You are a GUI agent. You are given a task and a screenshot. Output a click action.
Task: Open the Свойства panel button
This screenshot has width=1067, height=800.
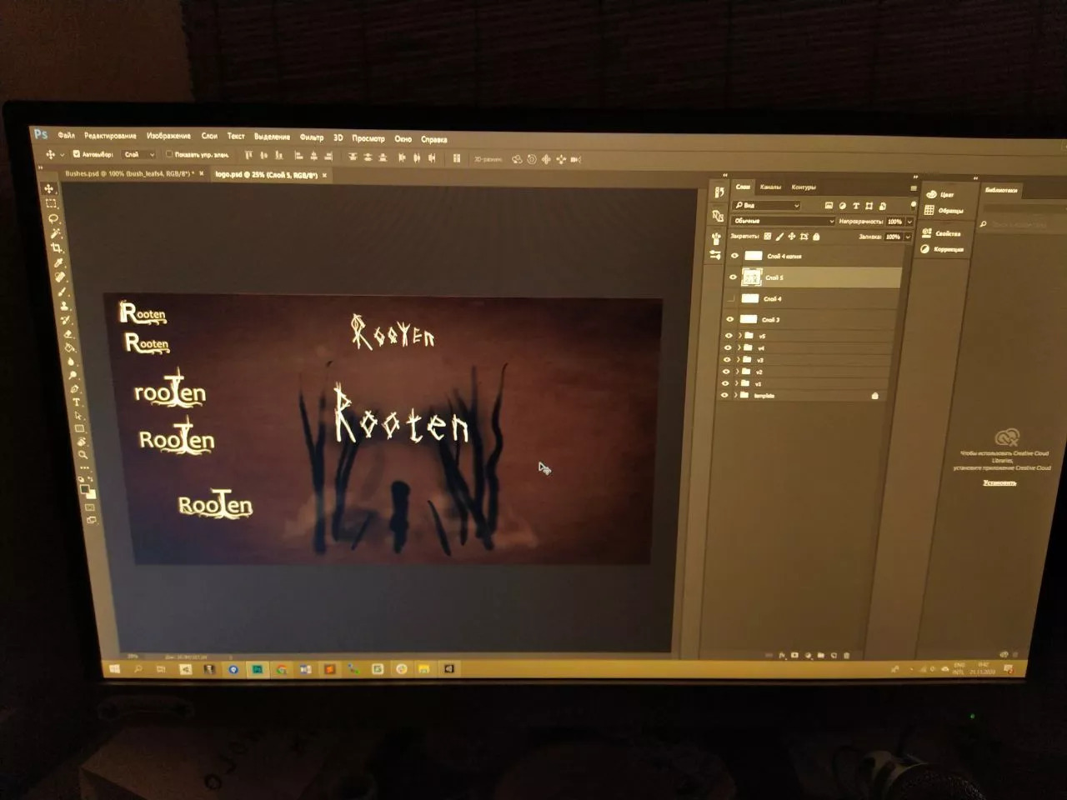point(942,233)
